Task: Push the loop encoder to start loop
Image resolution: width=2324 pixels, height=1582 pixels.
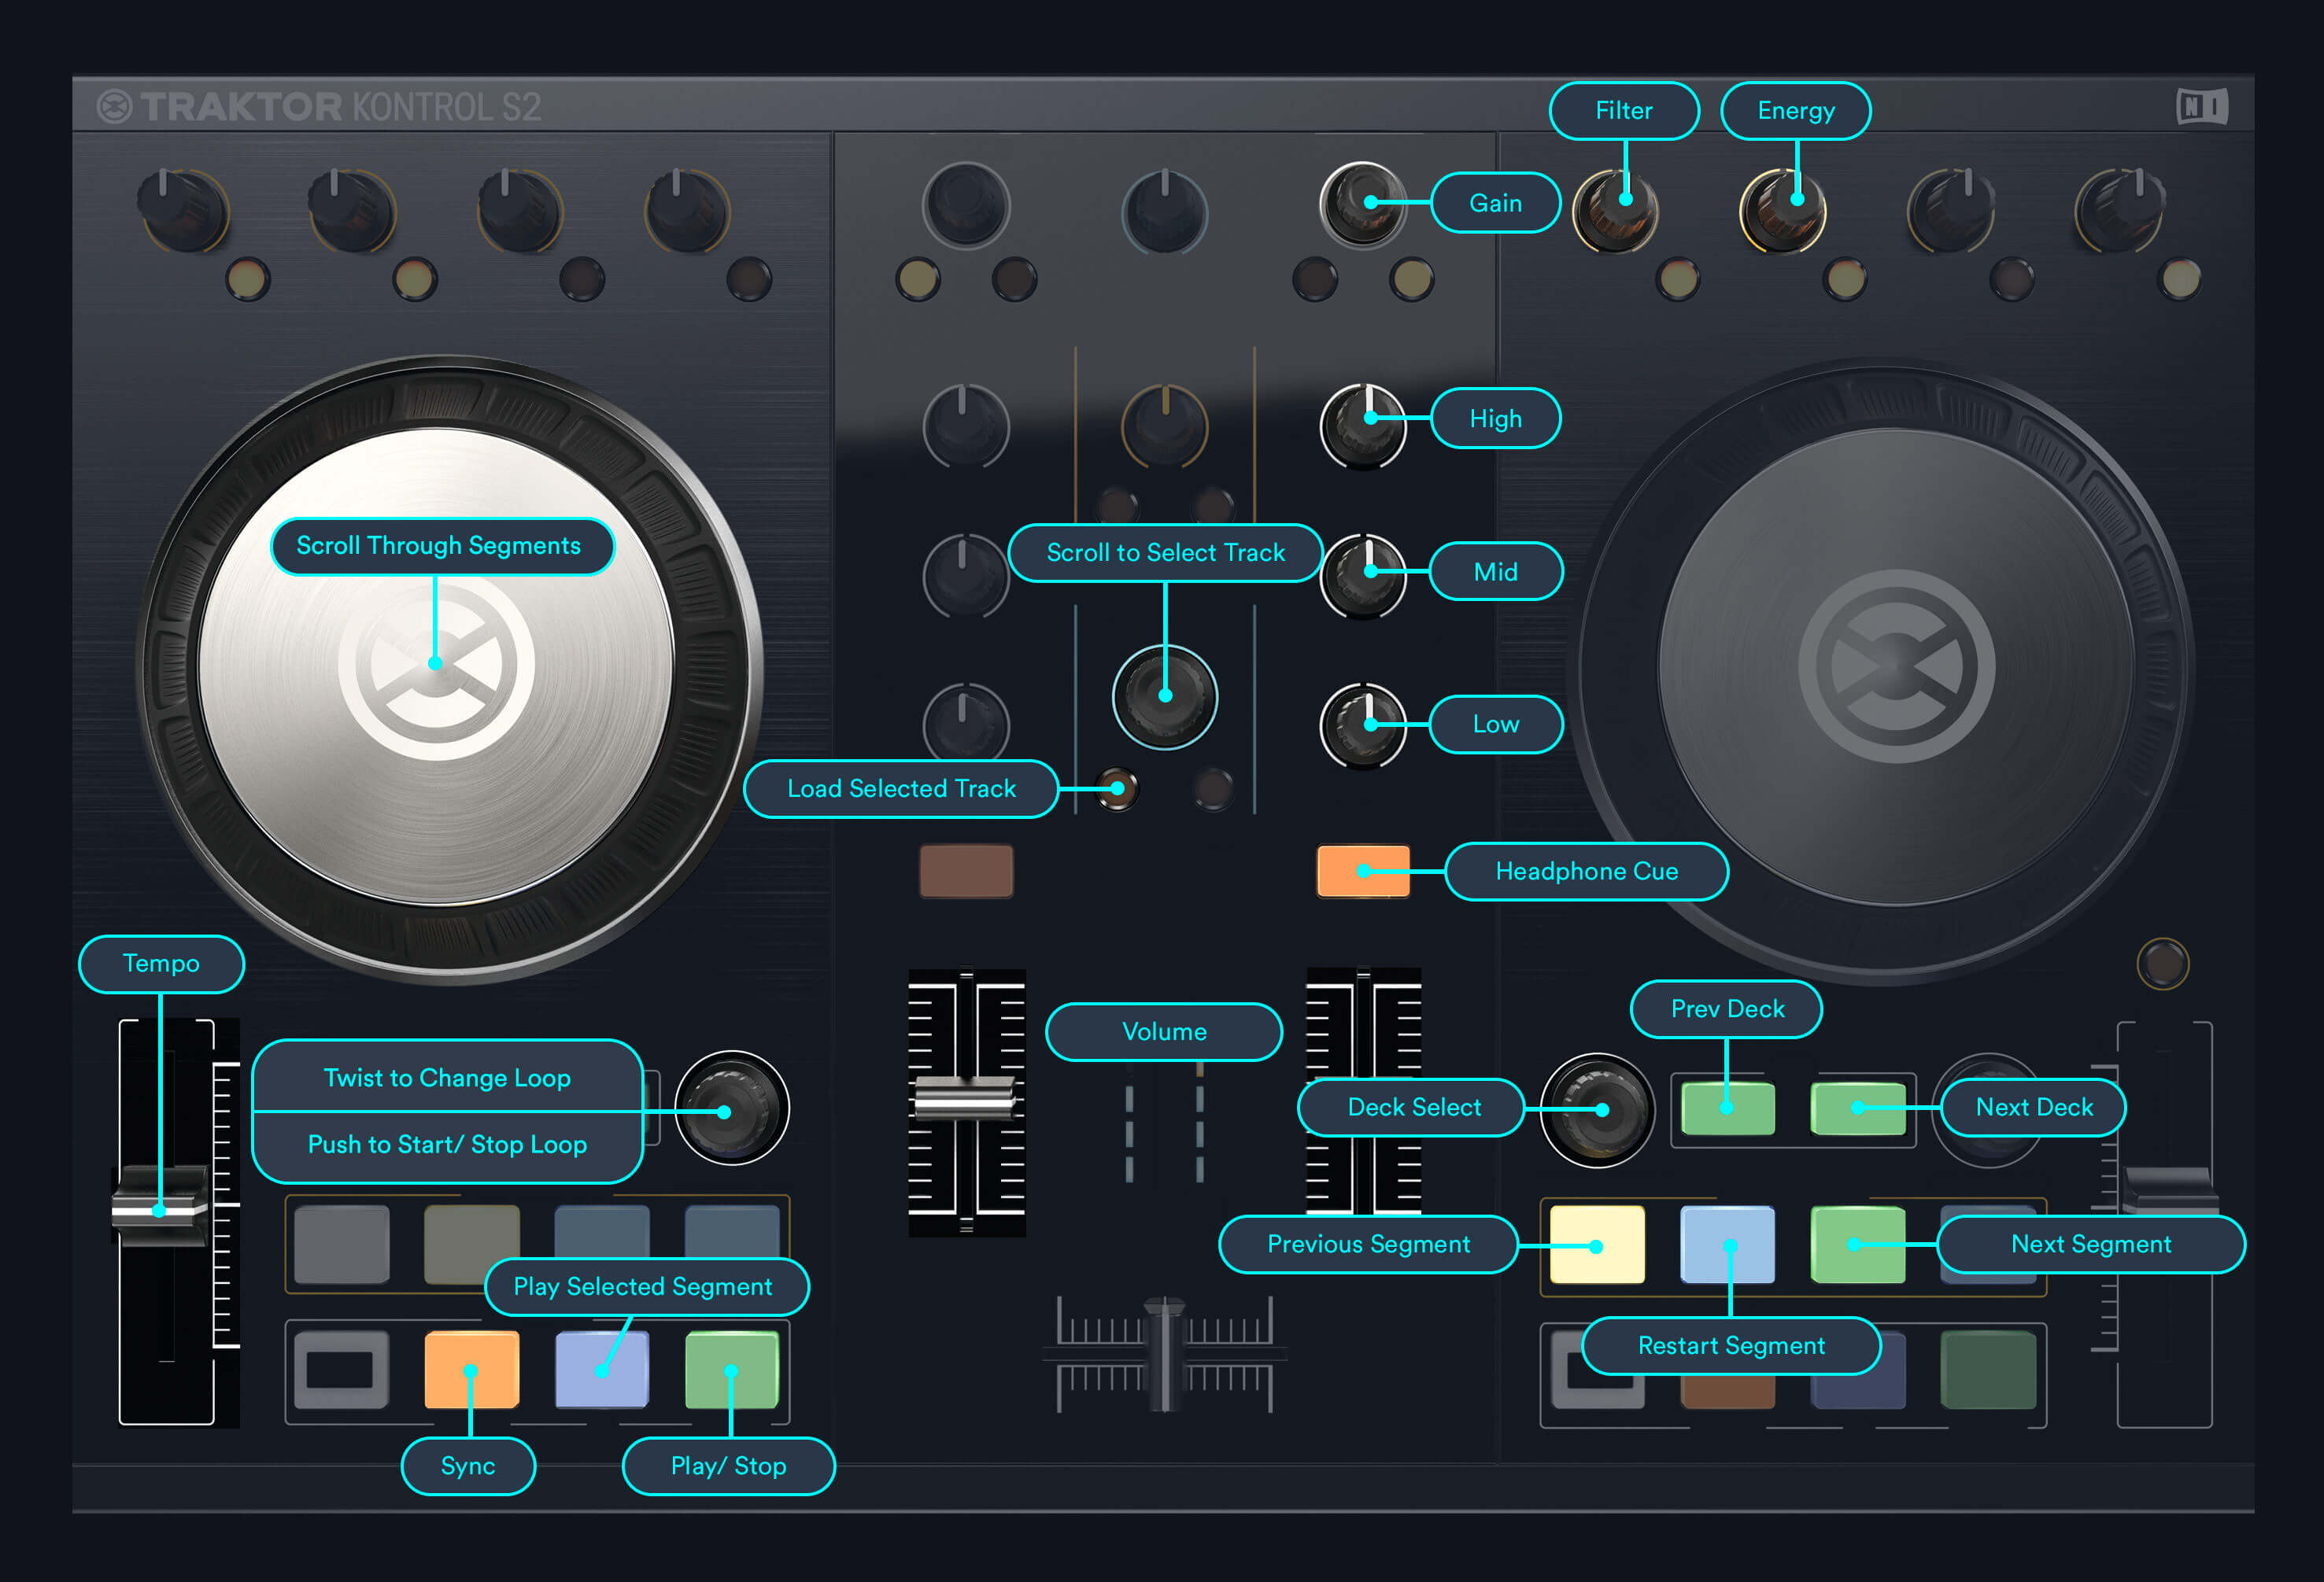Action: (724, 1112)
